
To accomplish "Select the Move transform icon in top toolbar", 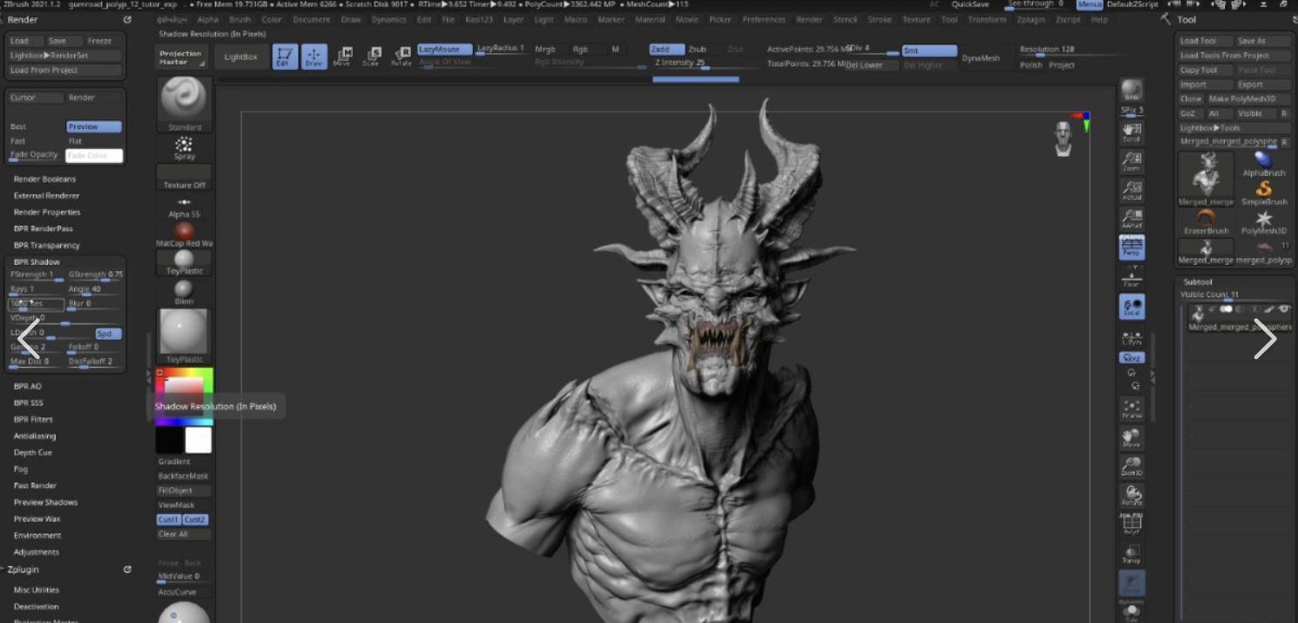I will click(342, 57).
